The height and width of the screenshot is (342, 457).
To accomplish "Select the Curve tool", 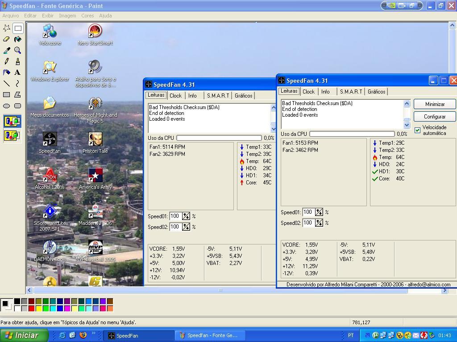I will pos(18,83).
